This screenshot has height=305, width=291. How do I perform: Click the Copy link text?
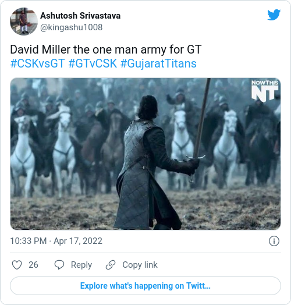140,265
